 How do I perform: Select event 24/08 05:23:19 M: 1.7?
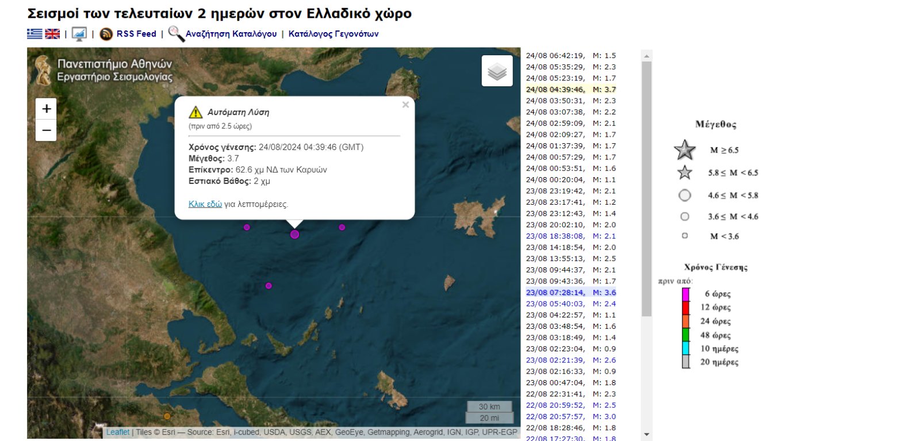pyautogui.click(x=571, y=78)
